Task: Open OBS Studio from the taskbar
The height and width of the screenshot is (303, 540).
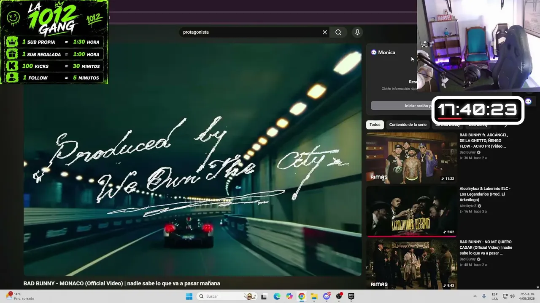Action: [339, 296]
